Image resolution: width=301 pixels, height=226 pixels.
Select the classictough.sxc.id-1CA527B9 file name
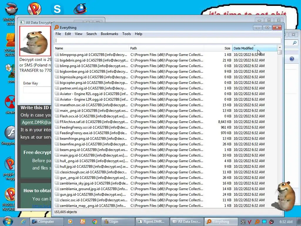point(93,172)
